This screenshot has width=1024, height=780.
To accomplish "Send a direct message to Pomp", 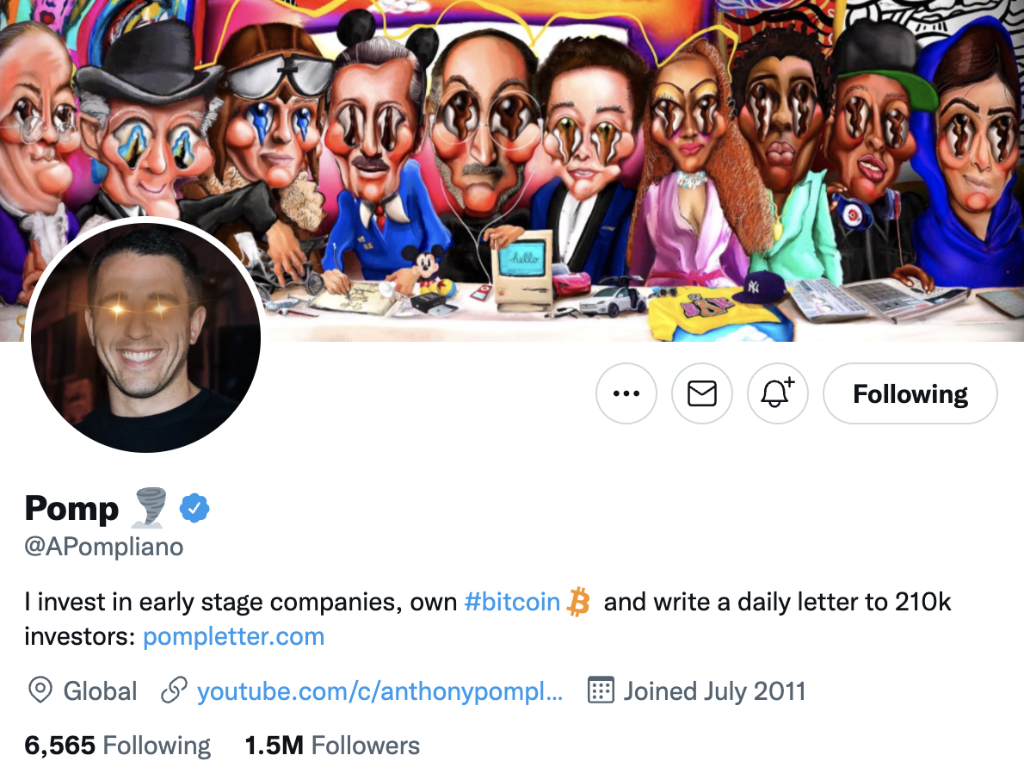I will pyautogui.click(x=701, y=393).
